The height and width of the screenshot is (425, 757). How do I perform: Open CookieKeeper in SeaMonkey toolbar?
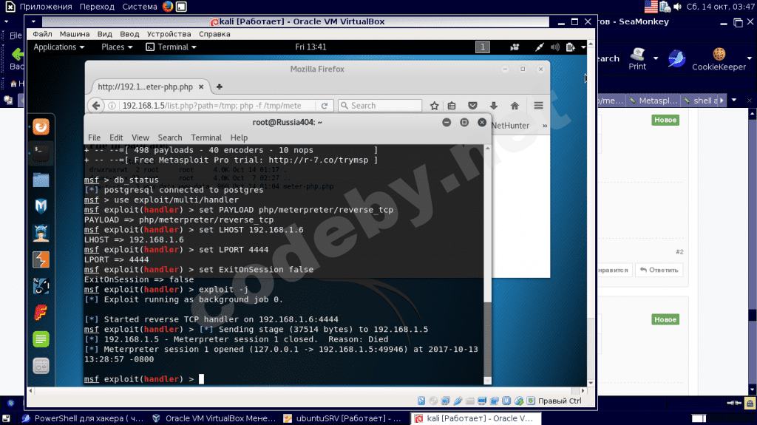tap(719, 59)
